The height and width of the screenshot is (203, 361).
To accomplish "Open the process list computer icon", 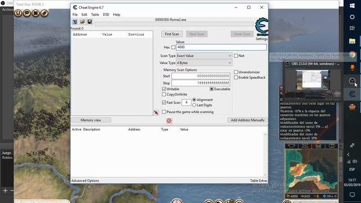I will 75,22.
